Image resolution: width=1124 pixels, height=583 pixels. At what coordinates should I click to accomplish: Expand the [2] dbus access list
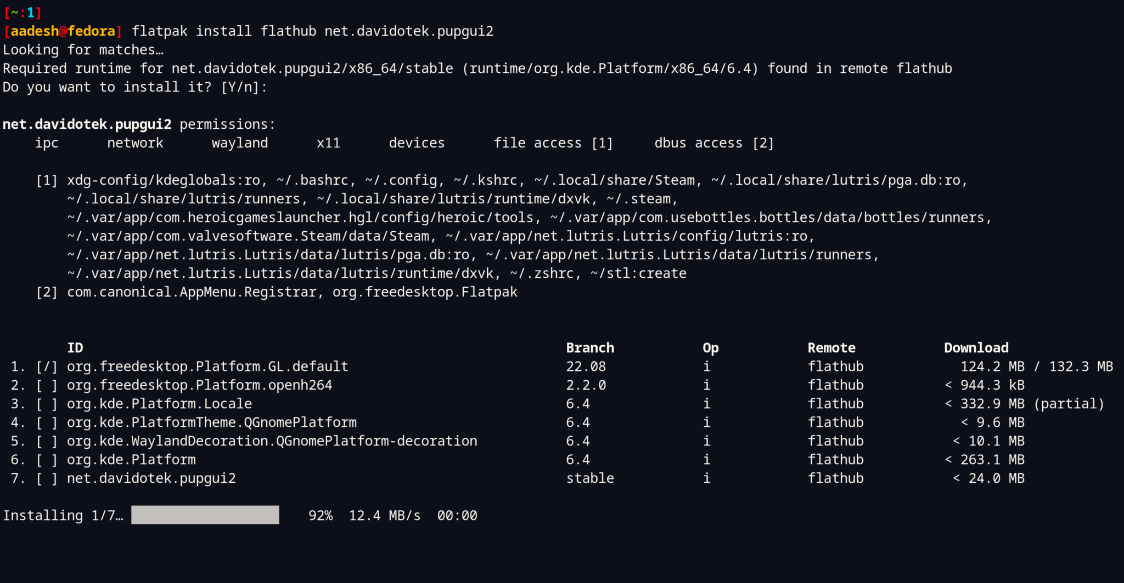46,291
